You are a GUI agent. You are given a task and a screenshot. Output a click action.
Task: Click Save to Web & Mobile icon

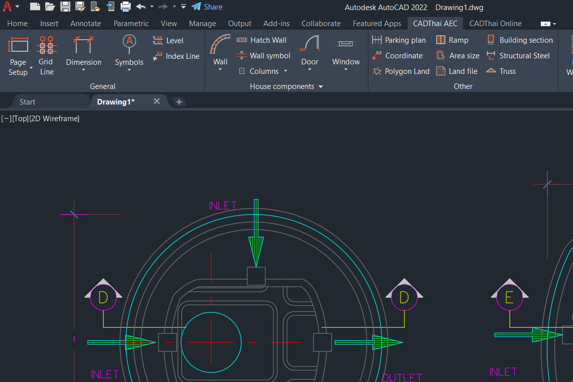pos(110,7)
